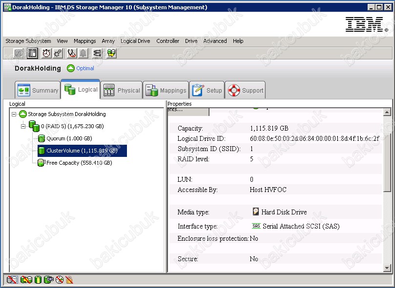Click the event log notebook toolbar icon
Image resolution: width=395 pixels, height=288 pixels.
coord(32,53)
